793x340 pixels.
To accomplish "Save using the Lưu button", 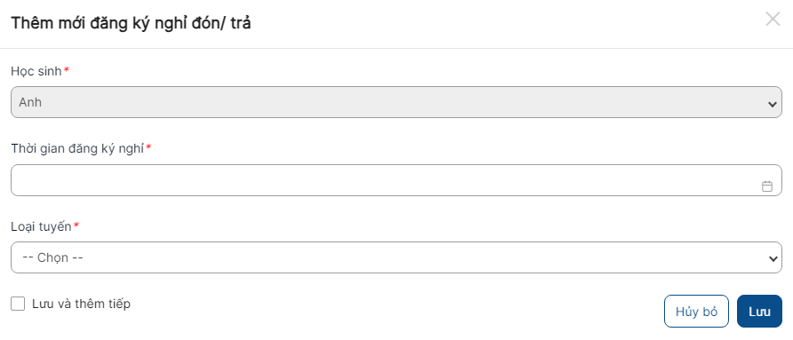I will click(759, 312).
